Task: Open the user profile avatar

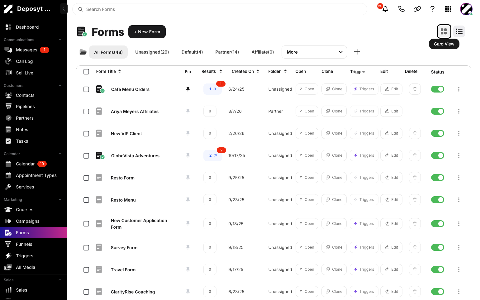Action: click(x=466, y=9)
